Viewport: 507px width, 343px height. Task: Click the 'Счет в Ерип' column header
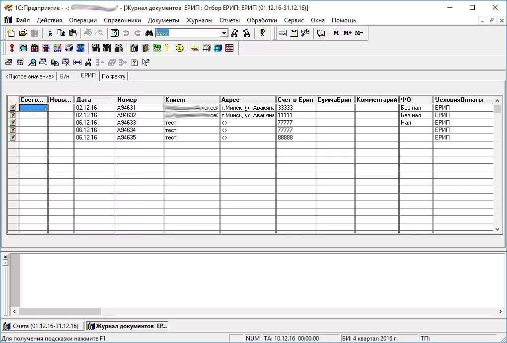(x=295, y=100)
